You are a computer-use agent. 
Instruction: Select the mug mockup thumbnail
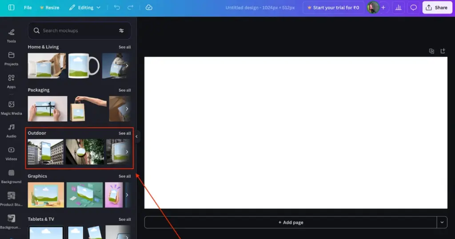click(x=84, y=66)
